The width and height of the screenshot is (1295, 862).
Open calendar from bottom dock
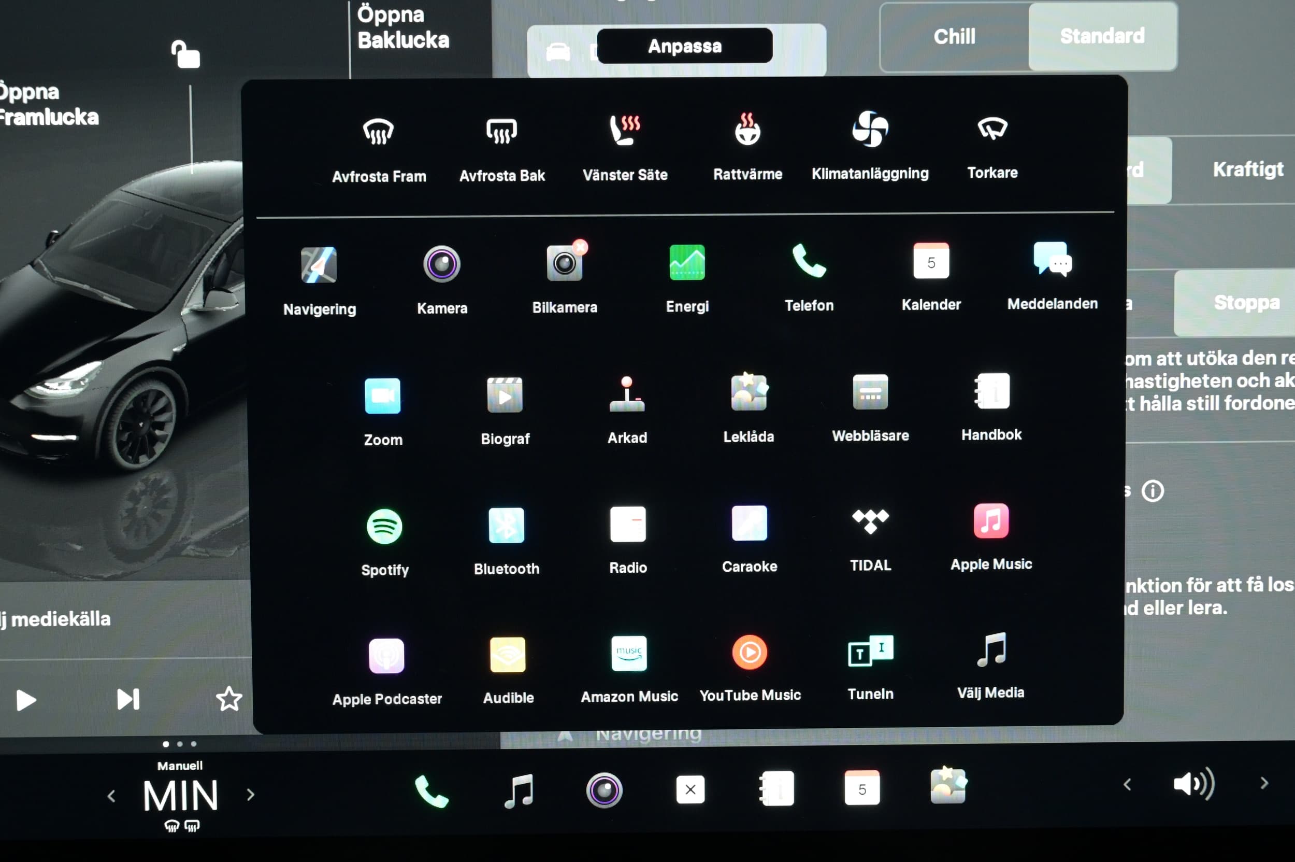coord(861,787)
